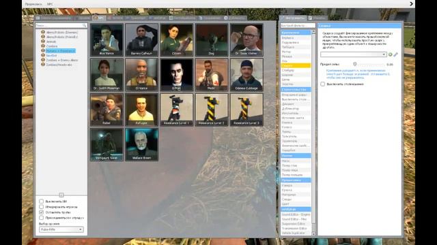437x245 pixels.
Task: Select the Medic NPC icon
Action: (x=212, y=75)
